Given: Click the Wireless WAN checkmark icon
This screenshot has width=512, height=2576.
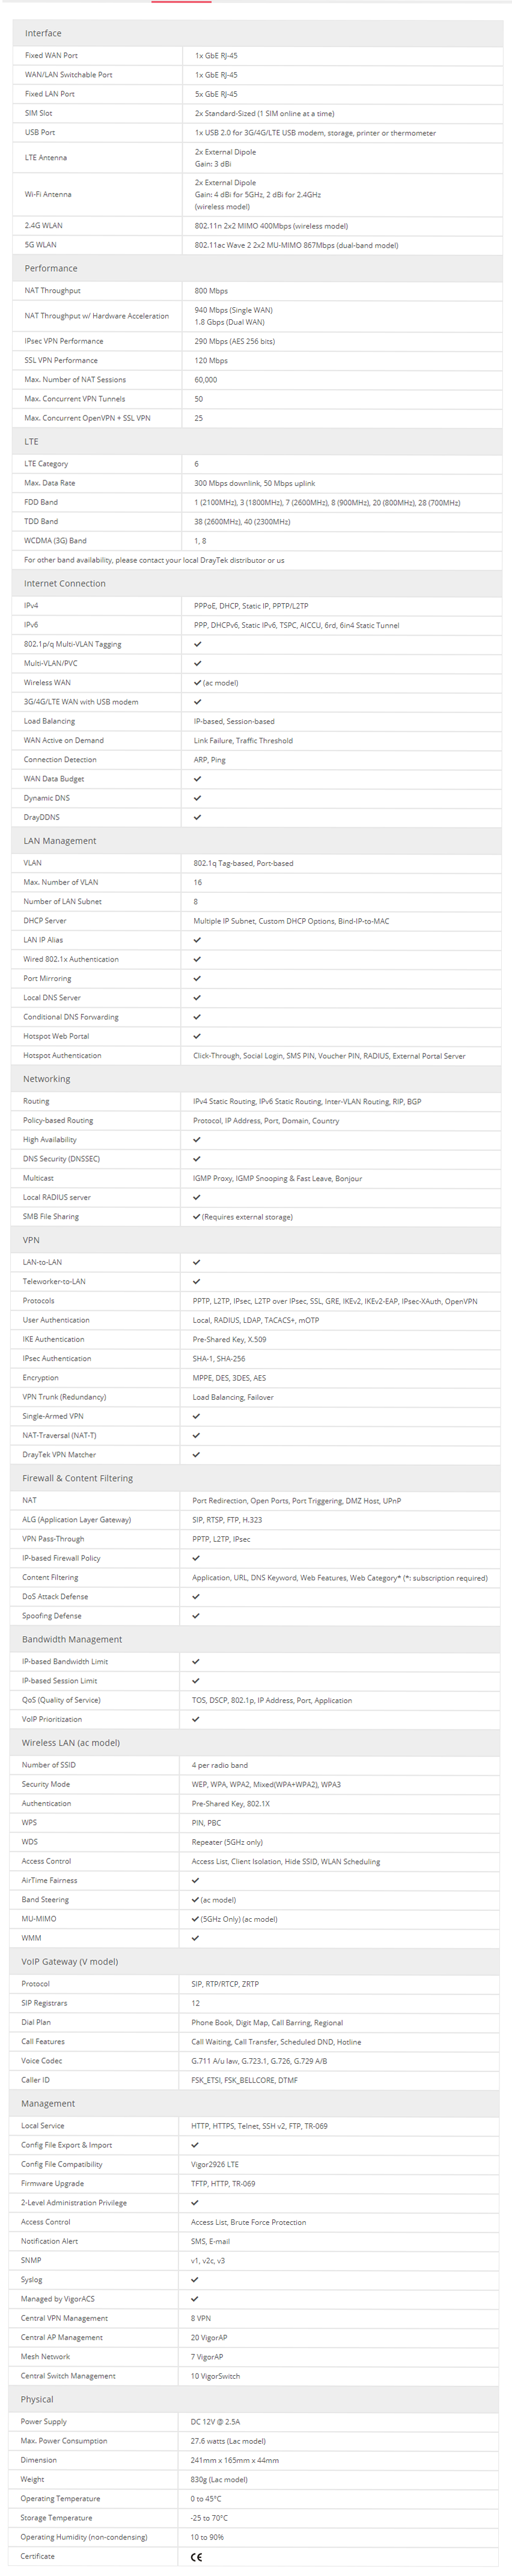Looking at the screenshot, I should point(197,683).
